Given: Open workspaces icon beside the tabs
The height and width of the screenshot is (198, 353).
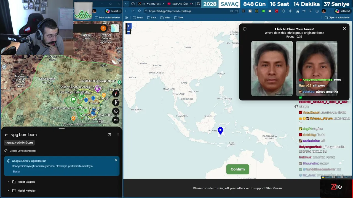Looking at the screenshot, I should click(133, 4).
